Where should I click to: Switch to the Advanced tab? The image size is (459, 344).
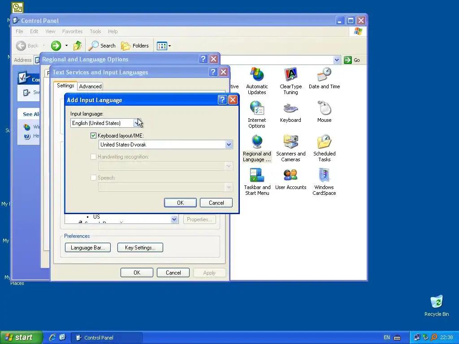pyautogui.click(x=90, y=86)
